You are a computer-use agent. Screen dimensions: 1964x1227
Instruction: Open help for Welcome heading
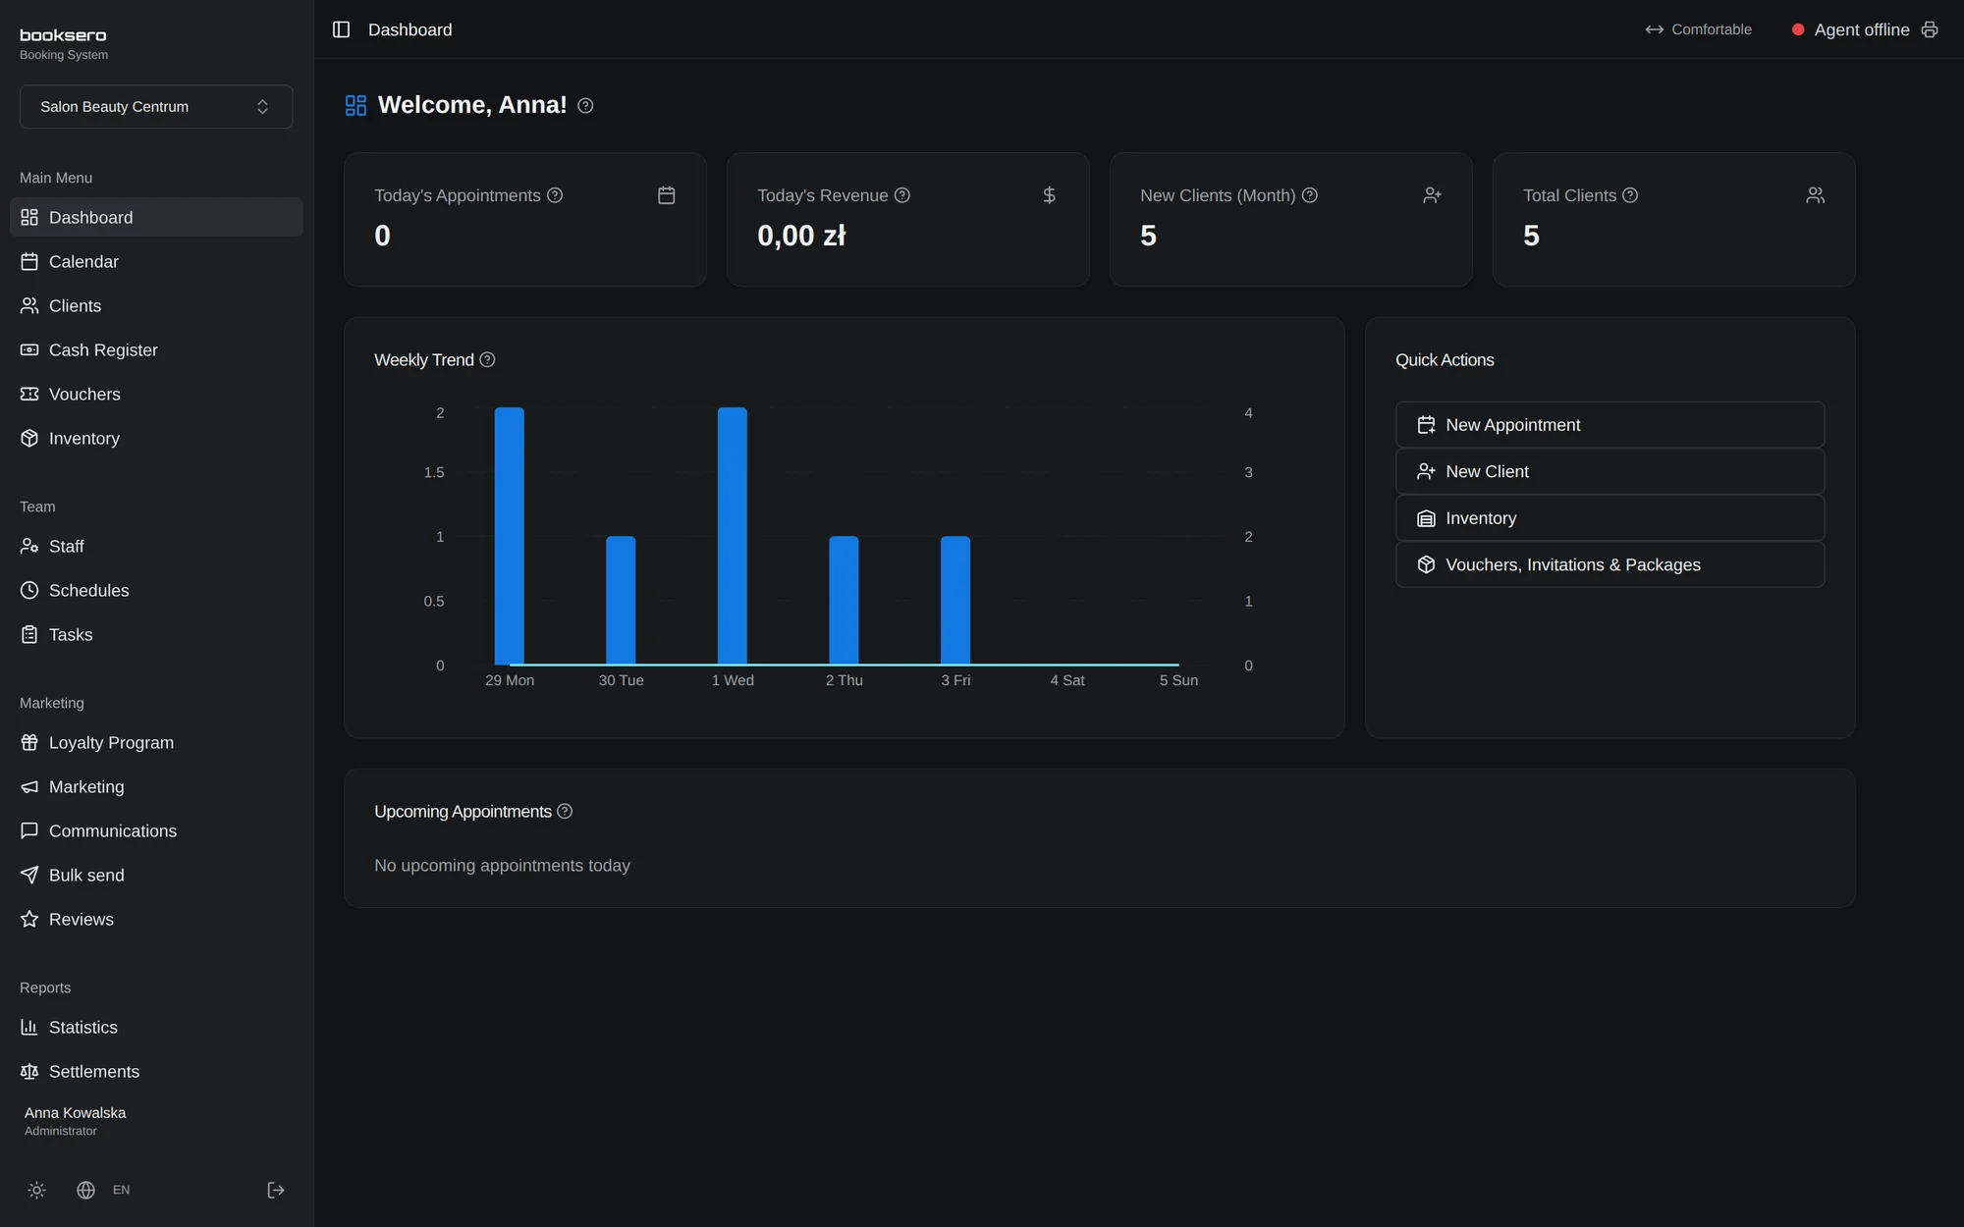click(585, 105)
